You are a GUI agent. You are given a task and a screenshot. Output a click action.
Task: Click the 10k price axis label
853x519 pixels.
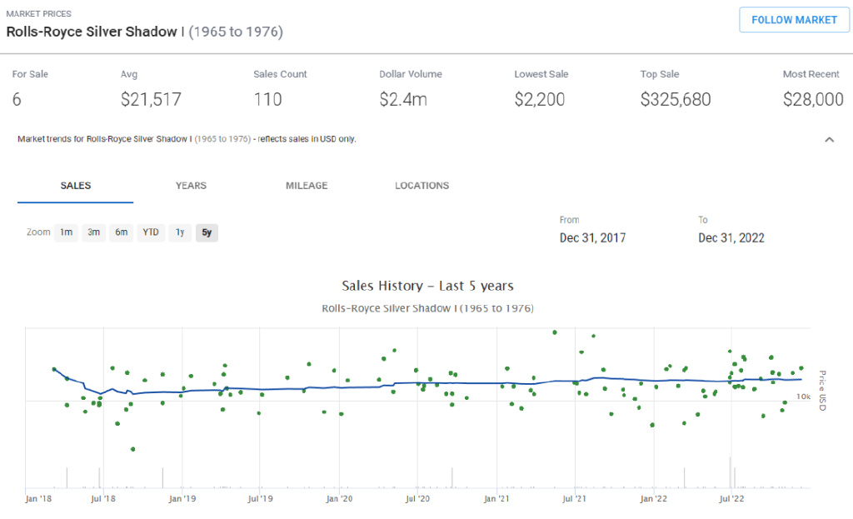click(x=804, y=397)
